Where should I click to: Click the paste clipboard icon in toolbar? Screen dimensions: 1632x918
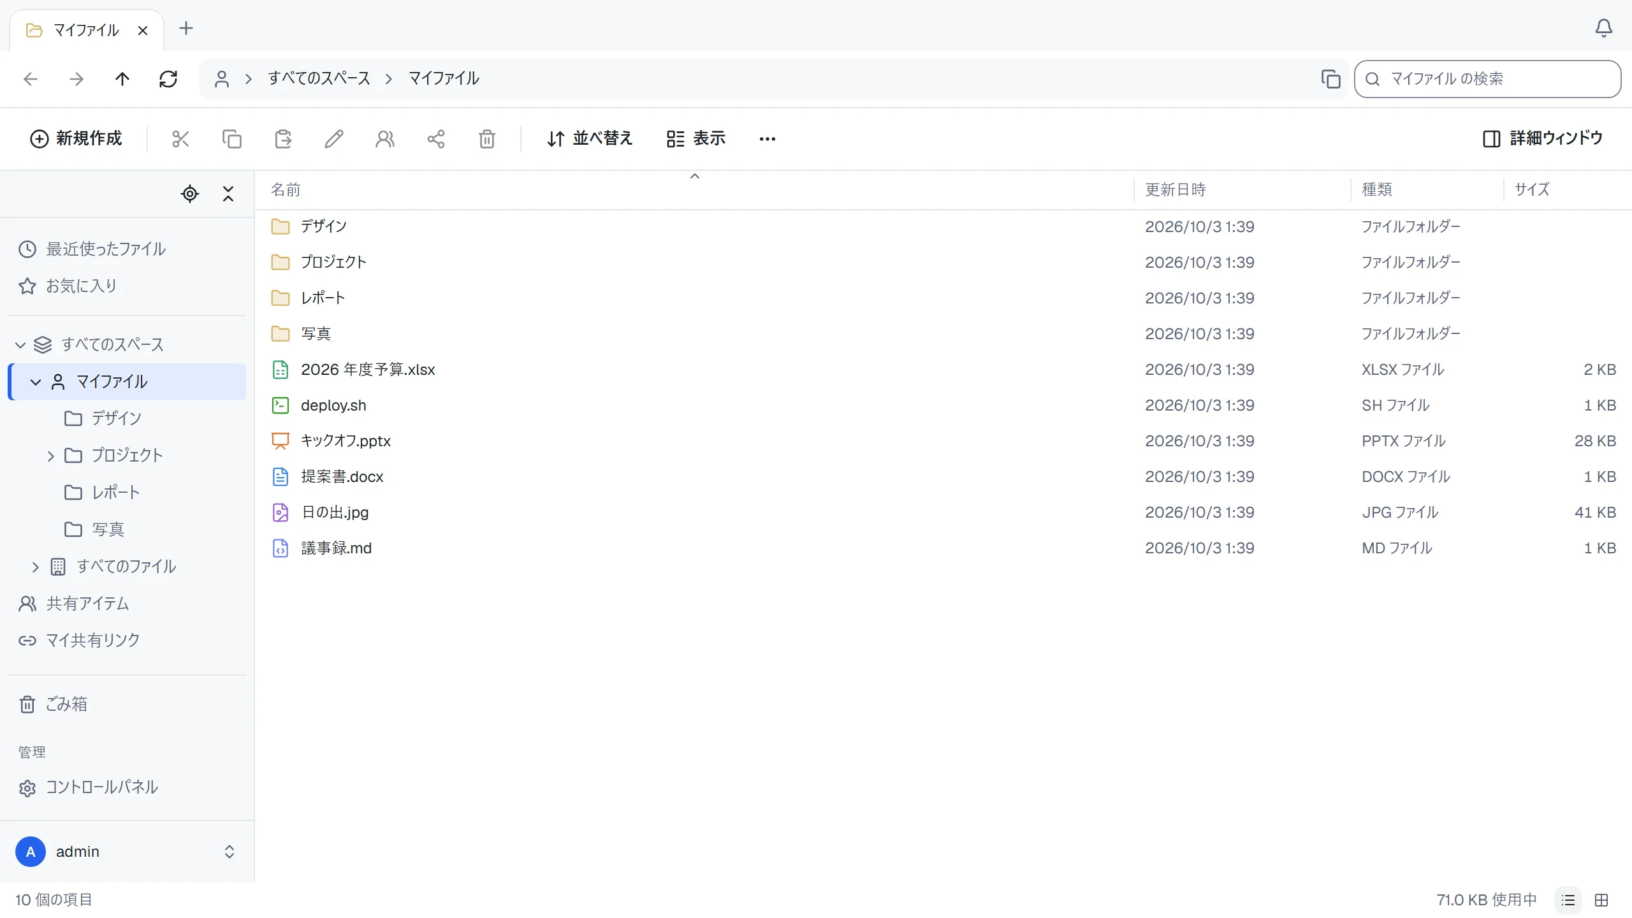282,139
